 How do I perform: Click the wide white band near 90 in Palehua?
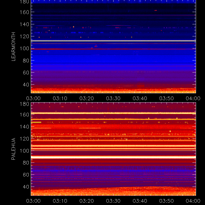113,157
